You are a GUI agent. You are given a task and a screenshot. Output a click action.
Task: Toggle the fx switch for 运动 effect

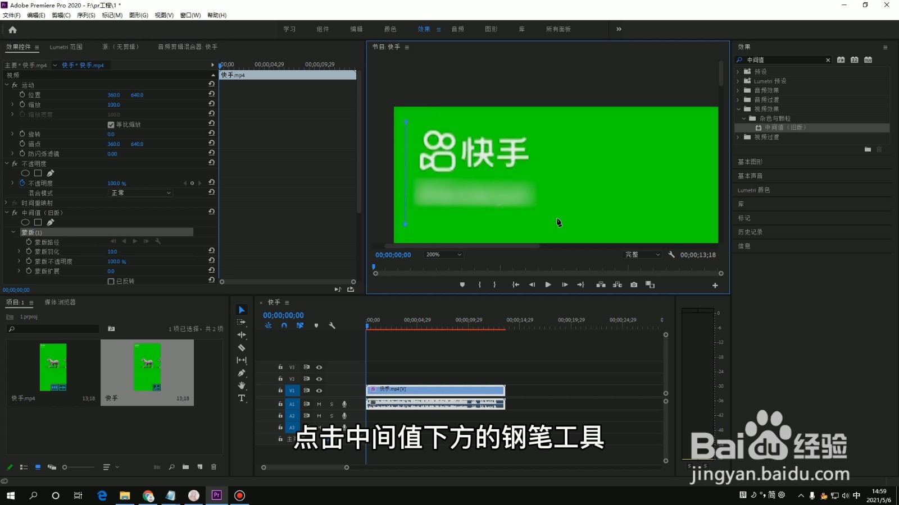[15, 85]
